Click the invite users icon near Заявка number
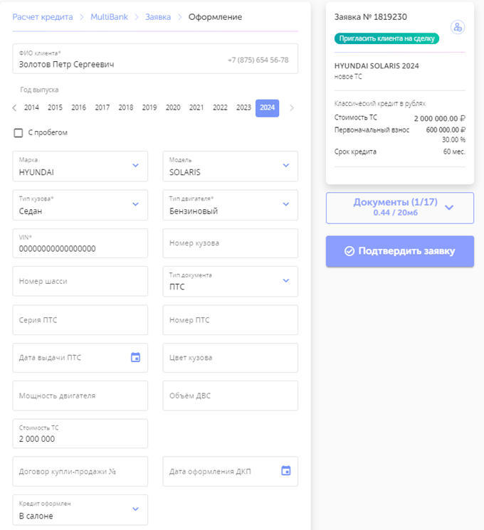The width and height of the screenshot is (484, 530). [458, 27]
